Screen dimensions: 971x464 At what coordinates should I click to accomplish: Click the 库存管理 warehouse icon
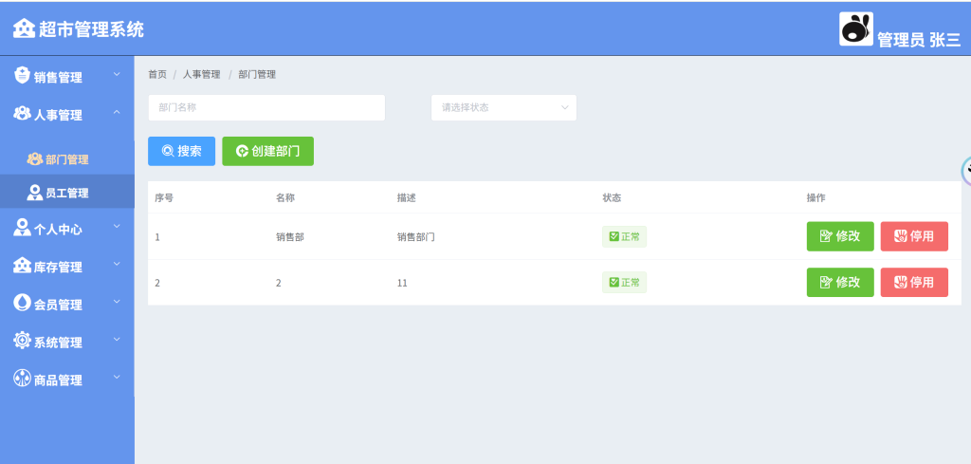click(22, 266)
